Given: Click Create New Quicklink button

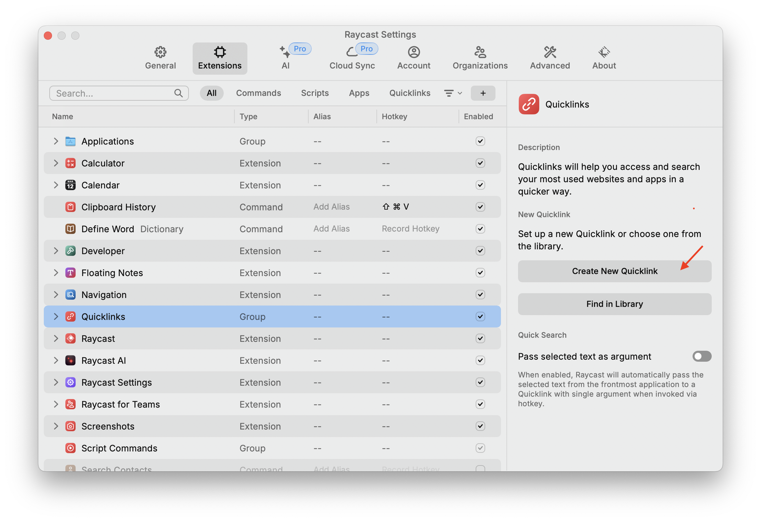Looking at the screenshot, I should click(614, 271).
